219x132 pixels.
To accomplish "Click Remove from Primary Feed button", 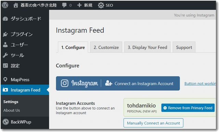I will click(x=188, y=108).
